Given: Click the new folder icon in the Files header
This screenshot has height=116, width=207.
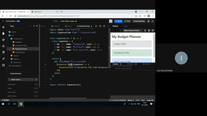Looking at the screenshot, I should click(37, 26).
